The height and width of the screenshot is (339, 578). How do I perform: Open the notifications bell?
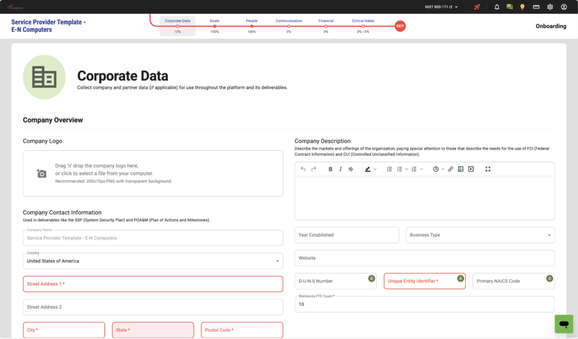497,7
